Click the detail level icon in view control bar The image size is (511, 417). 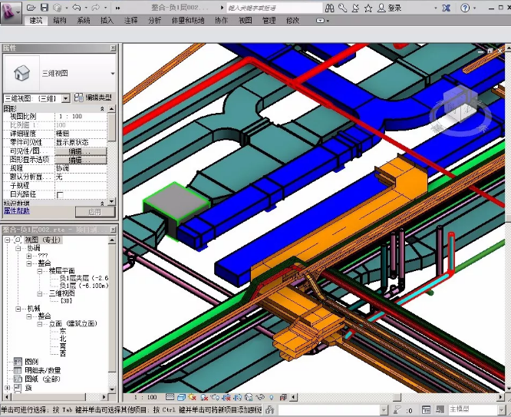(x=170, y=397)
